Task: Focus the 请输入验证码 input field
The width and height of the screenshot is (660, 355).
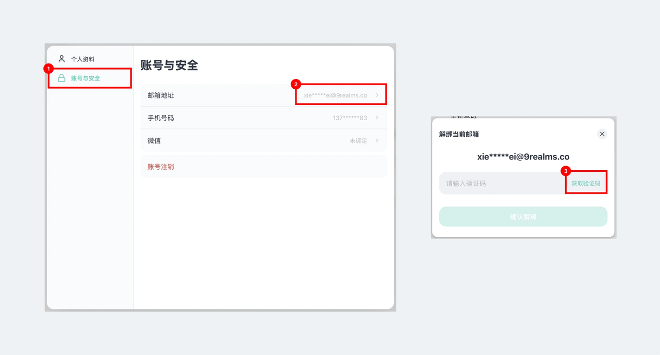Action: 500,183
